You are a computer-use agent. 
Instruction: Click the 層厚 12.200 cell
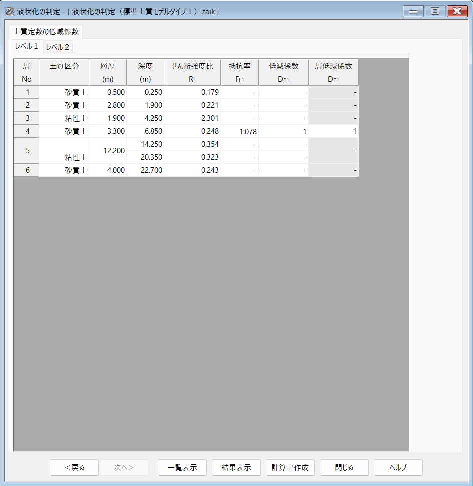[x=108, y=151]
